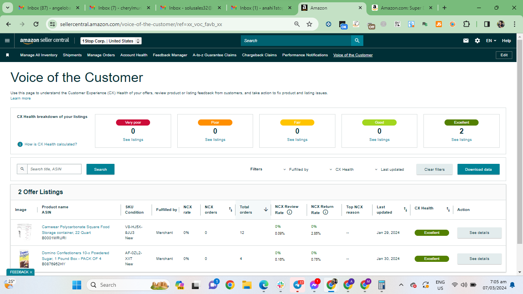Open Slack from the taskbar

click(281, 285)
